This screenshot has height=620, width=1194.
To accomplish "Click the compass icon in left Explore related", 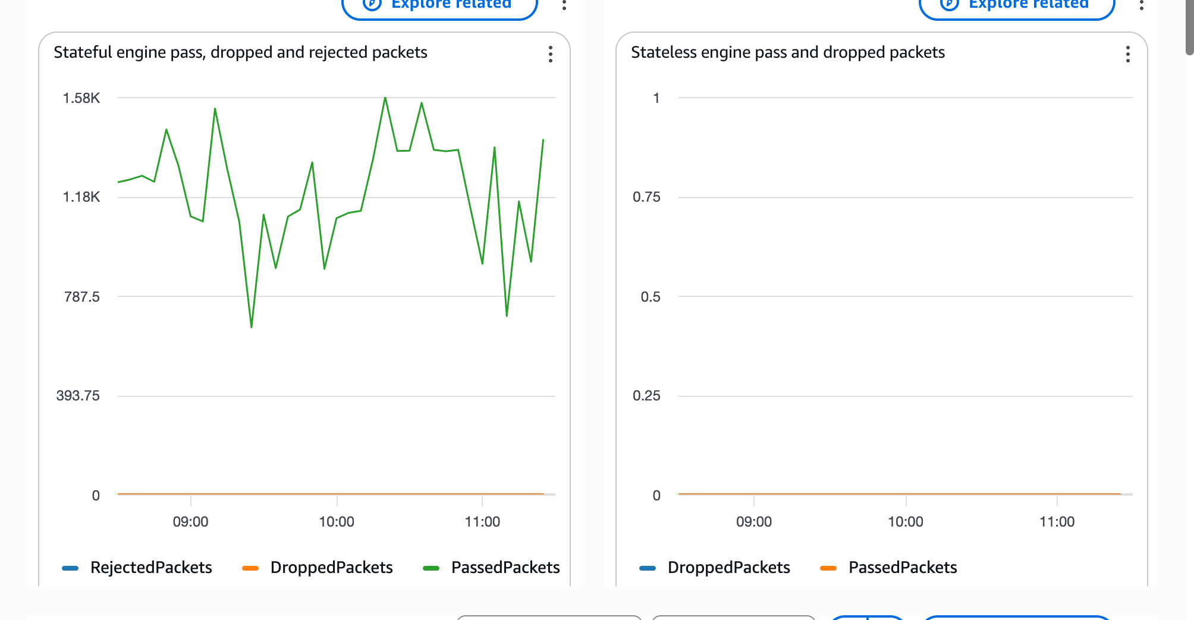I will coord(372,4).
